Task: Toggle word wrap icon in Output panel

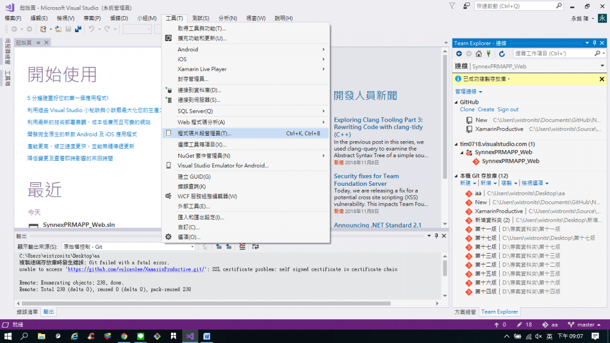Action: (255, 247)
